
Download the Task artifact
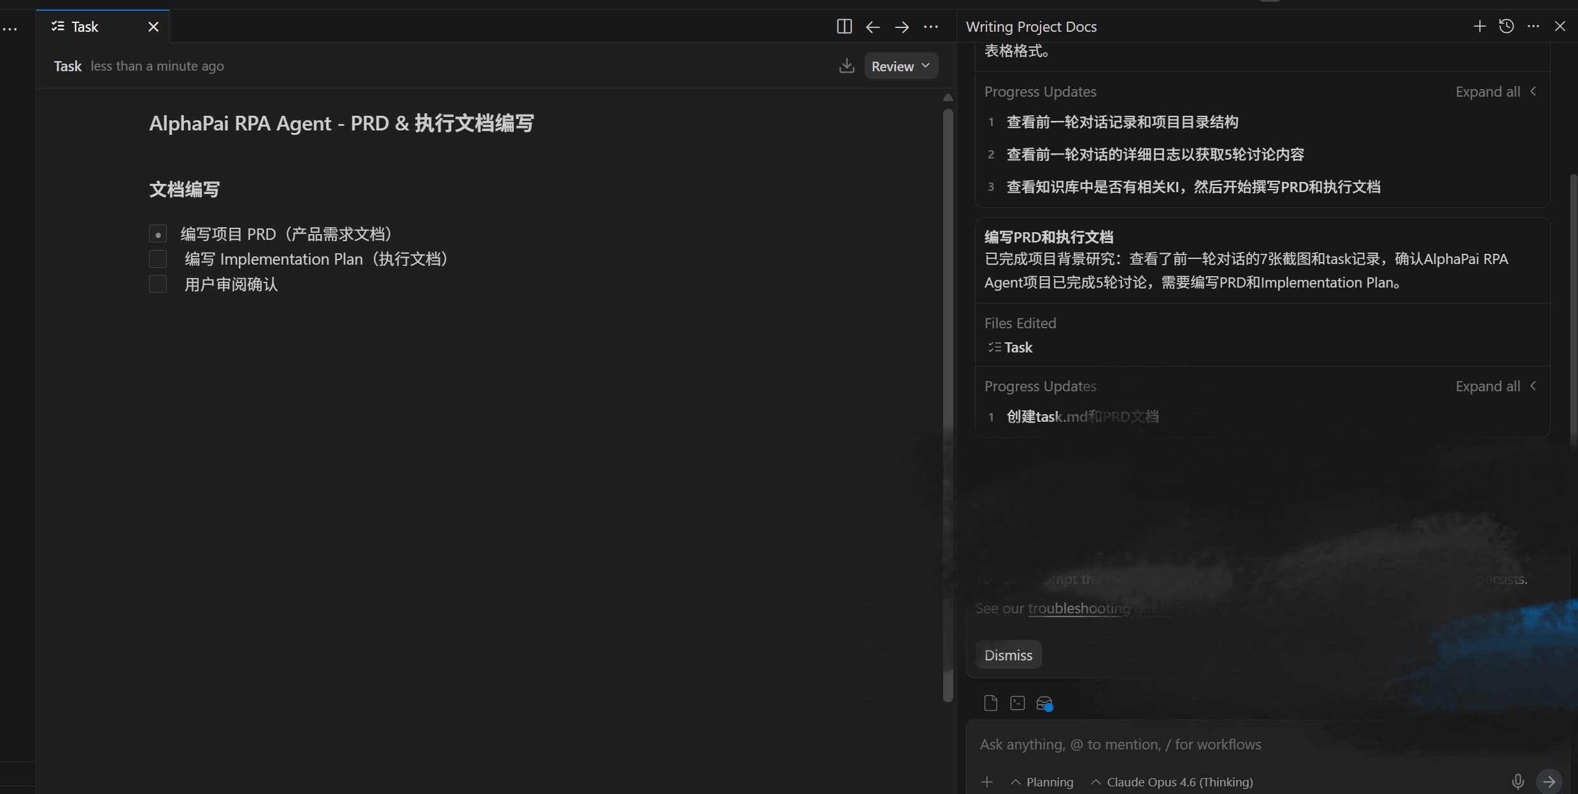point(846,66)
